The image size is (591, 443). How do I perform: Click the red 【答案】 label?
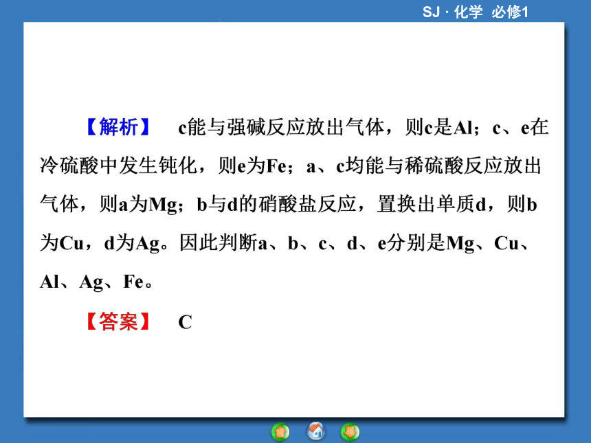click(119, 321)
